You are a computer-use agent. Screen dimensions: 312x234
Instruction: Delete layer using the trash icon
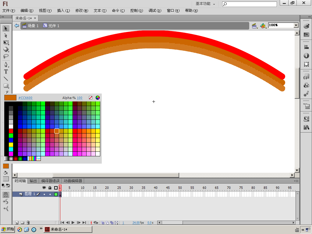(28, 223)
